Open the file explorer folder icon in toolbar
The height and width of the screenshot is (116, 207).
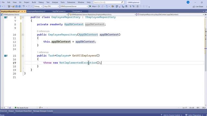pyautogui.click(x=113, y=6)
